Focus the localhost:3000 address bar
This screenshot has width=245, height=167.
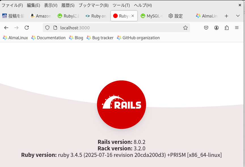click(x=117, y=28)
